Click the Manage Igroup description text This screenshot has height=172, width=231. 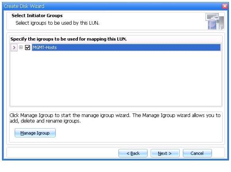[115, 118]
